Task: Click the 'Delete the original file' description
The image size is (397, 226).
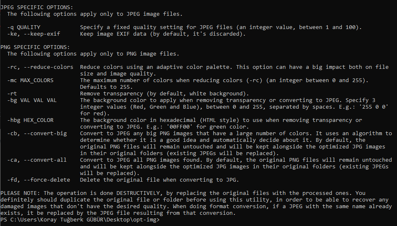Action: [x=120, y=180]
